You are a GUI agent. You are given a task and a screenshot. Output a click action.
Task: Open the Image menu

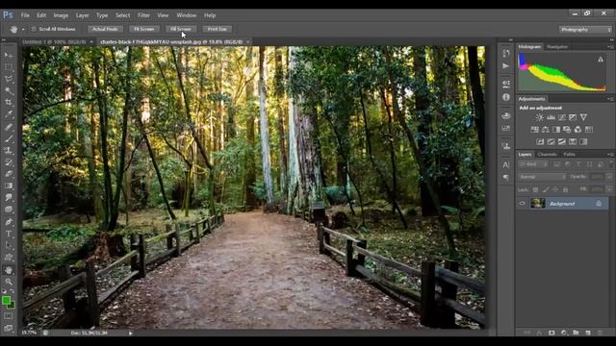tap(61, 15)
